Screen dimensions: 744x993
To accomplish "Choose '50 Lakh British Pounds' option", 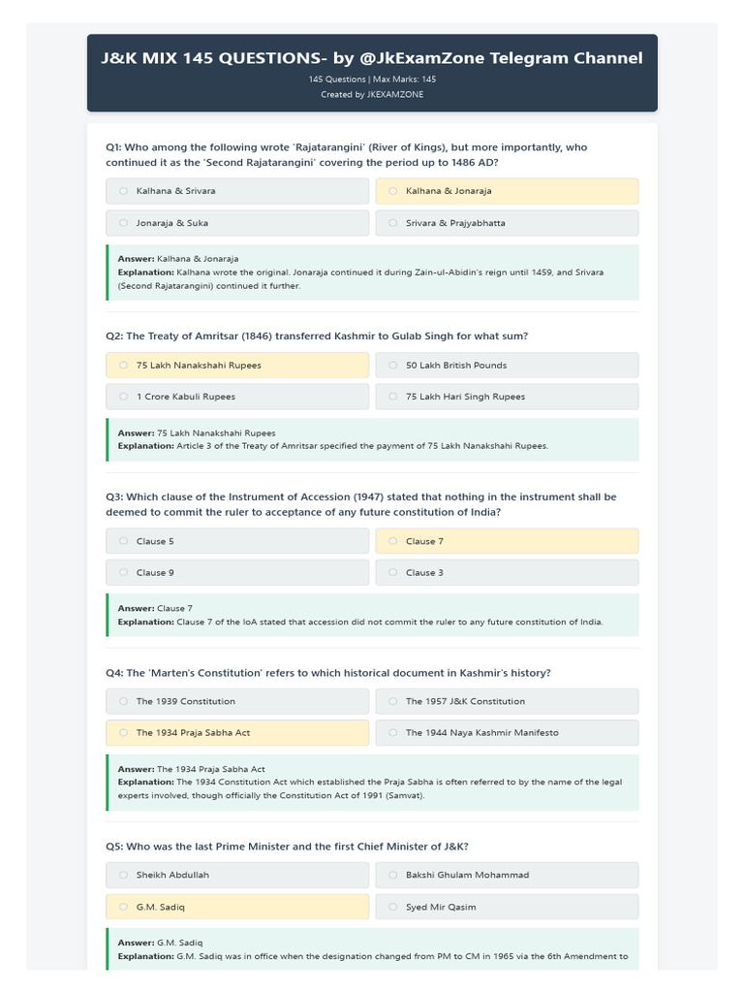I will pos(507,365).
